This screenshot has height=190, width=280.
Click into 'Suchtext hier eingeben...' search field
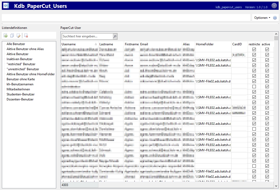click(x=87, y=36)
